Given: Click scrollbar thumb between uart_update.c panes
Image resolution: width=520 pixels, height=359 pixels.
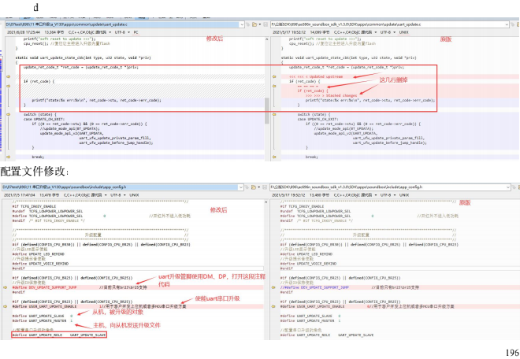Looking at the screenshot, I should pos(267,111).
